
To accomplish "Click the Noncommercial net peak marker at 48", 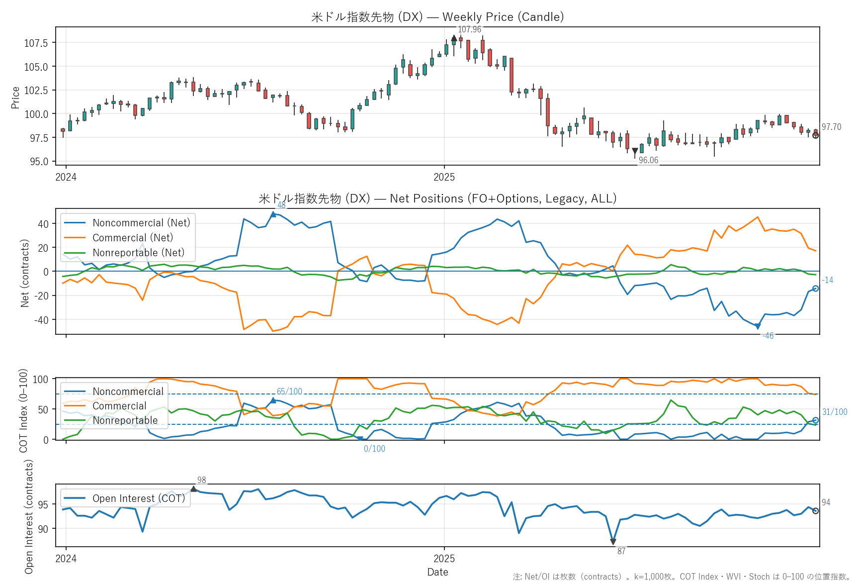I will pyautogui.click(x=273, y=214).
